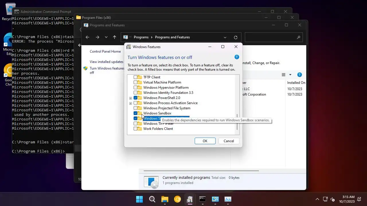Open the address bar history dropdown
The width and height of the screenshot is (367, 206).
(x=225, y=37)
